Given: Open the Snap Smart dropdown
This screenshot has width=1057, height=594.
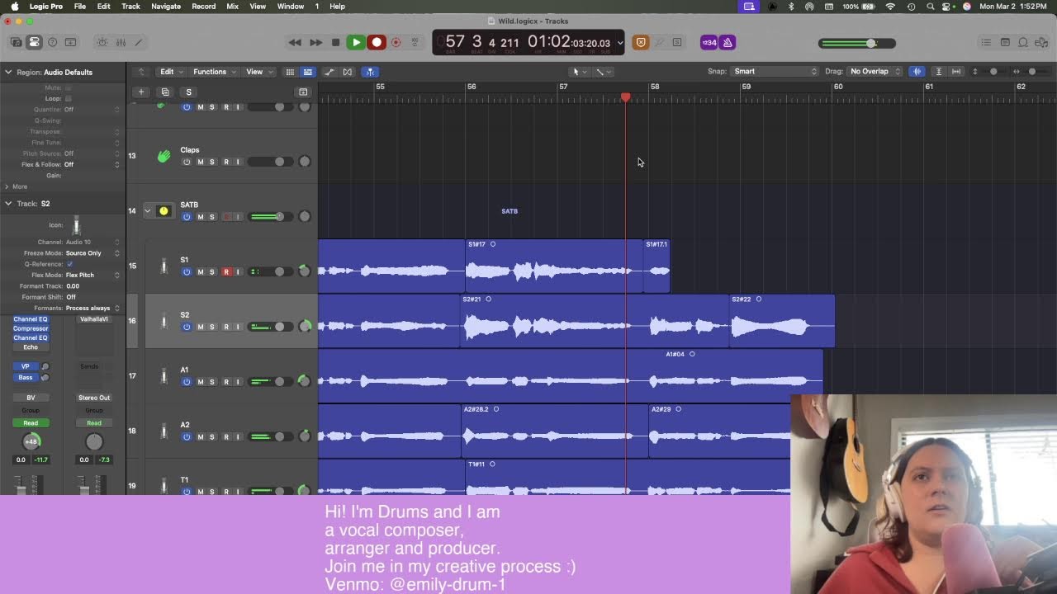Looking at the screenshot, I should (775, 71).
